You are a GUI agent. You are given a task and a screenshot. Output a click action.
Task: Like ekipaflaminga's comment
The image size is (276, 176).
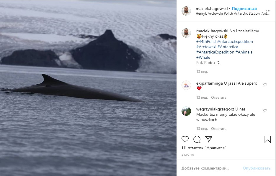tap(265, 85)
